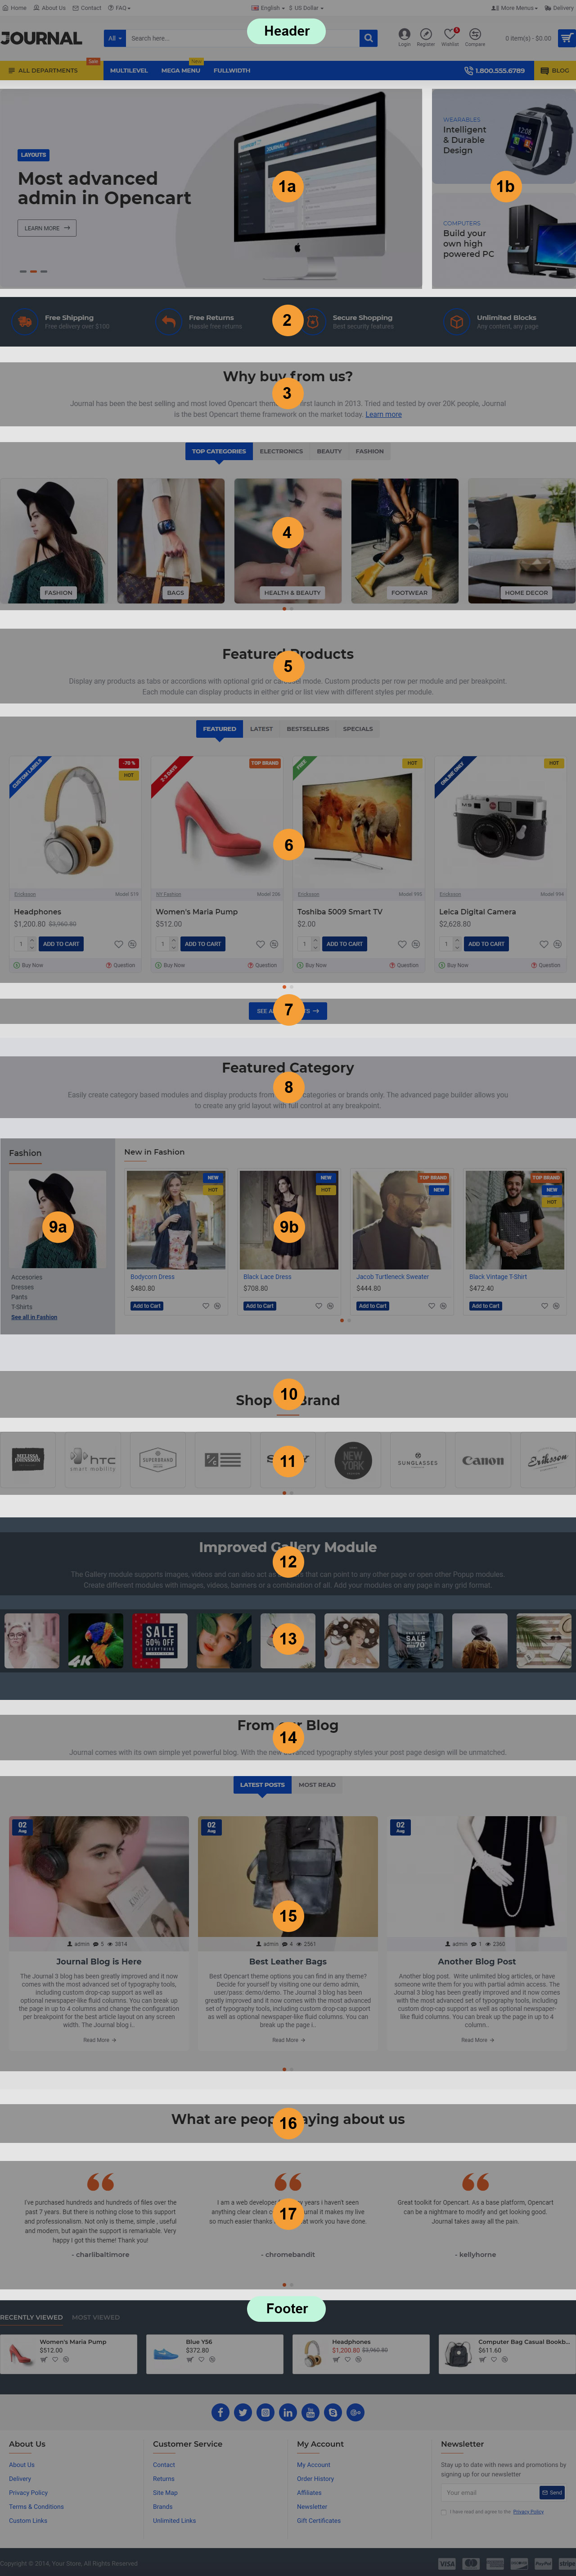Add Headphones to wishlist with heart icon
The height and width of the screenshot is (2576, 576).
pos(119,944)
